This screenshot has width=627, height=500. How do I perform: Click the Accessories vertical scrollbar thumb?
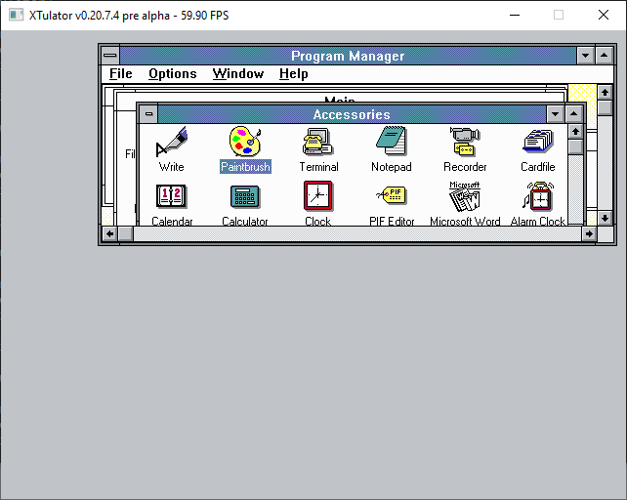coord(575,146)
